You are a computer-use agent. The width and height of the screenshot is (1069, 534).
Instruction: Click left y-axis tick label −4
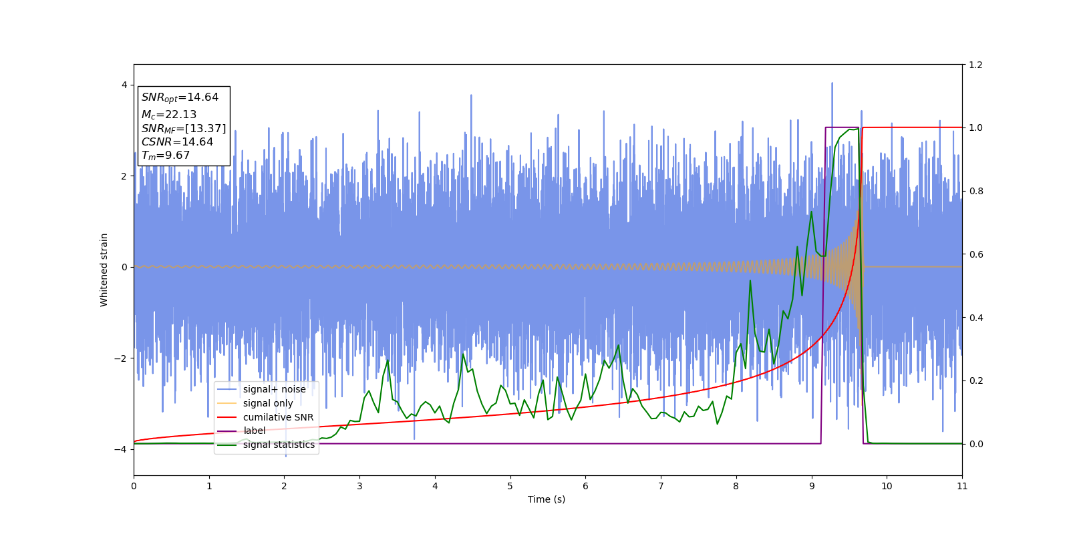(x=121, y=449)
